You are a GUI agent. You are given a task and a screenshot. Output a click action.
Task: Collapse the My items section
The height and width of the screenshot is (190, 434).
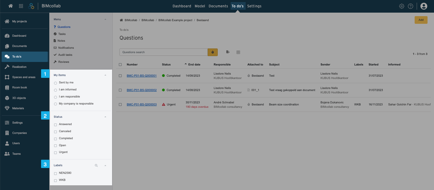point(105,75)
